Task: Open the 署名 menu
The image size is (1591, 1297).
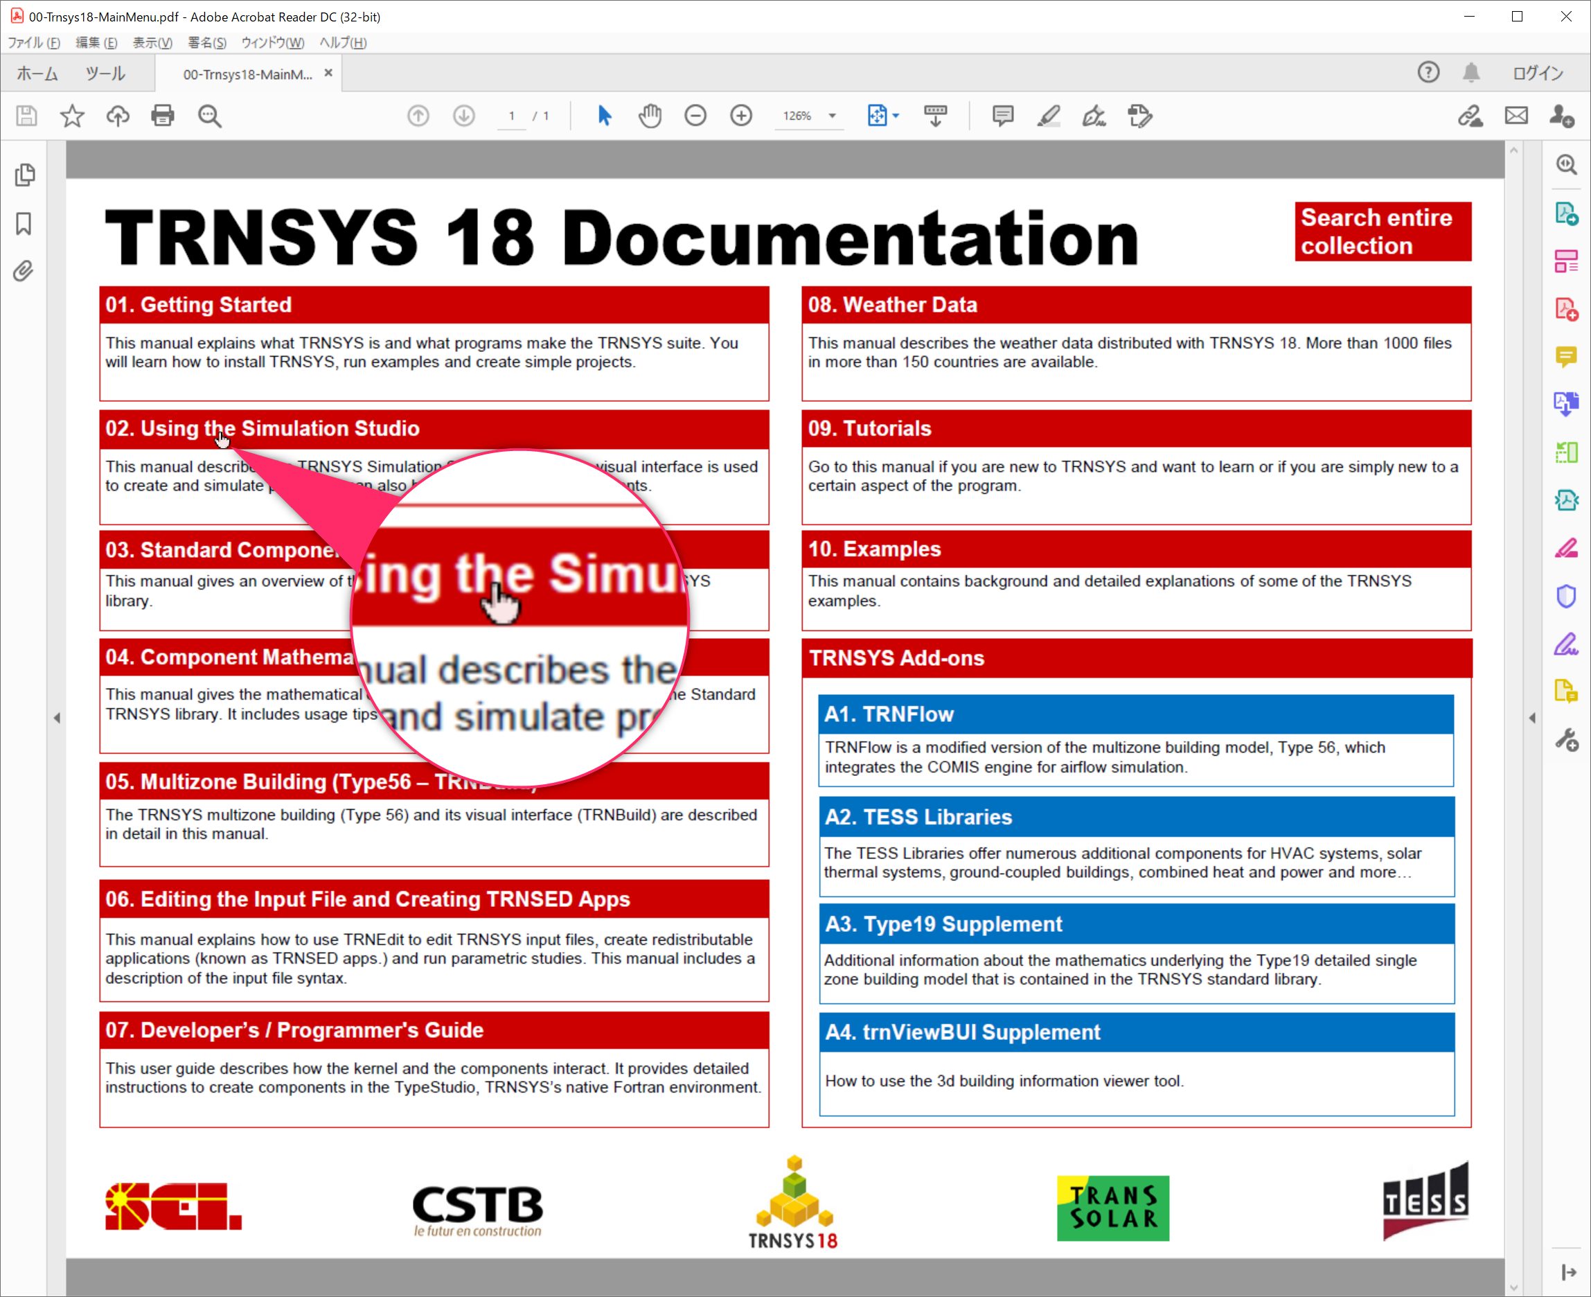Action: tap(207, 42)
